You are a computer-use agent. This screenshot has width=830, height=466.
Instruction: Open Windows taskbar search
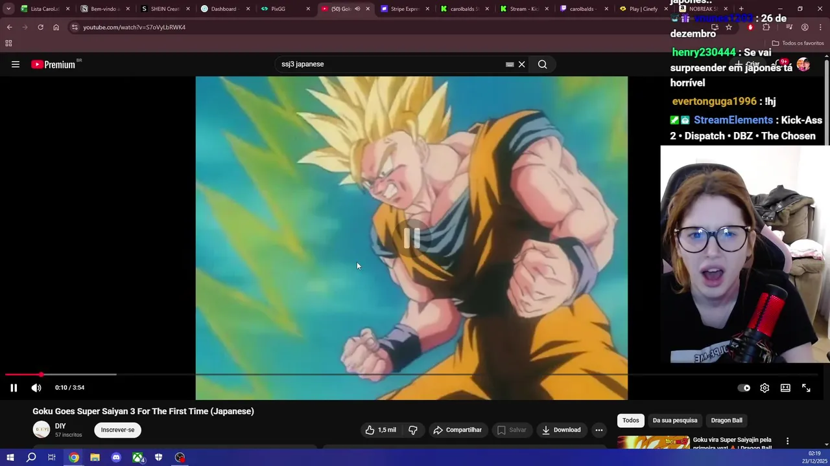(x=31, y=458)
